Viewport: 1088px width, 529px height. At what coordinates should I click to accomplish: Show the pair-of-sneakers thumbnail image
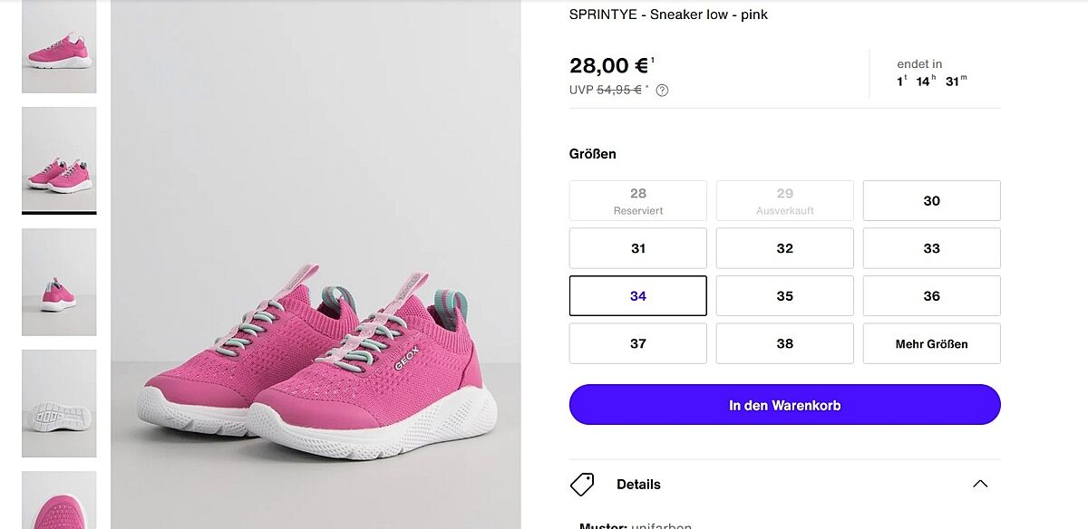[x=59, y=159]
